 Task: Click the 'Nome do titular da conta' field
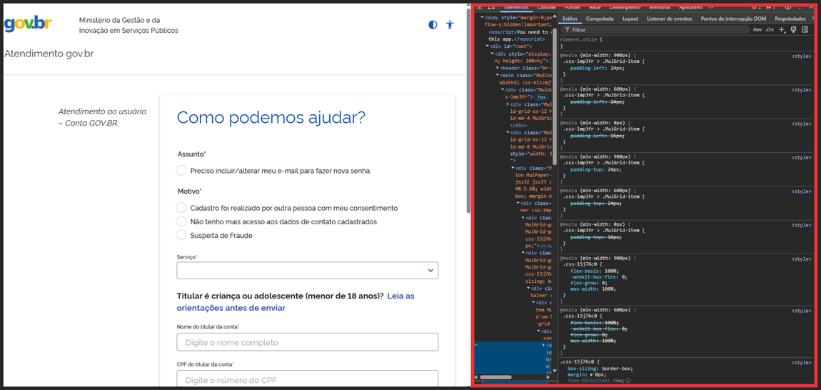(x=307, y=342)
